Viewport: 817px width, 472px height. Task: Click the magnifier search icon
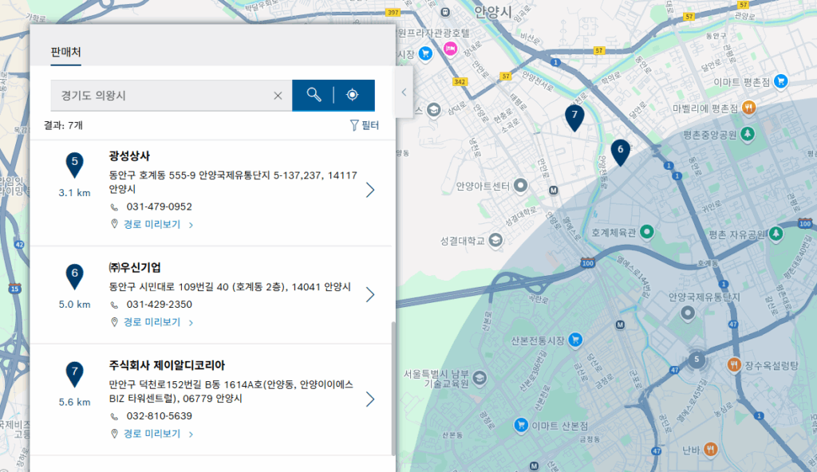click(x=313, y=95)
